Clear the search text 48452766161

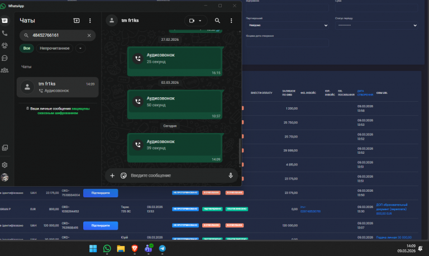pyautogui.click(x=89, y=35)
